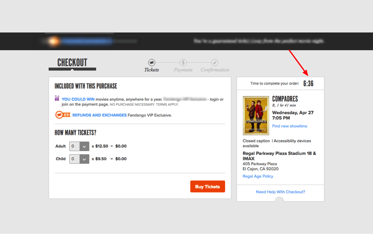The width and height of the screenshot is (373, 234).
Task: Click the Compadres movie poster thumbnail
Action: point(256,115)
